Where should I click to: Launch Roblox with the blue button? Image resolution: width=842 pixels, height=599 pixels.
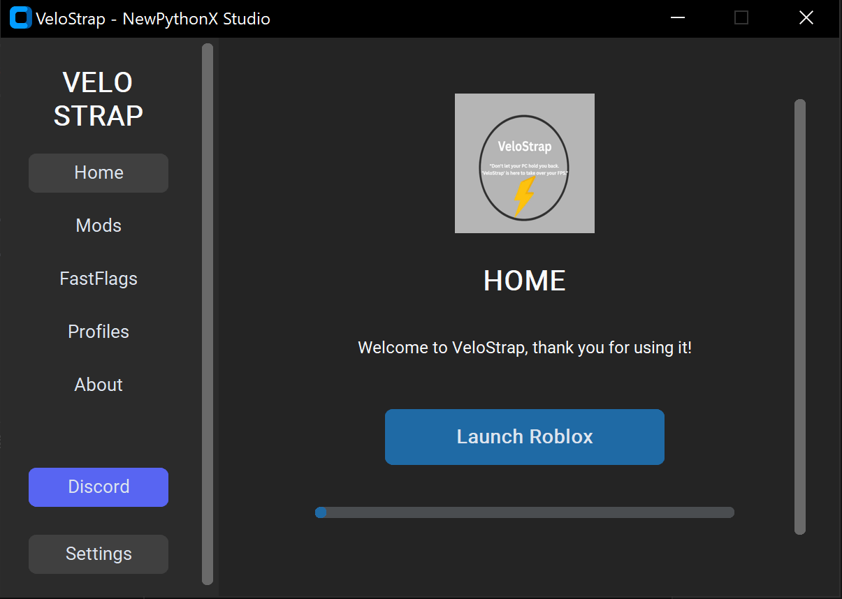525,437
